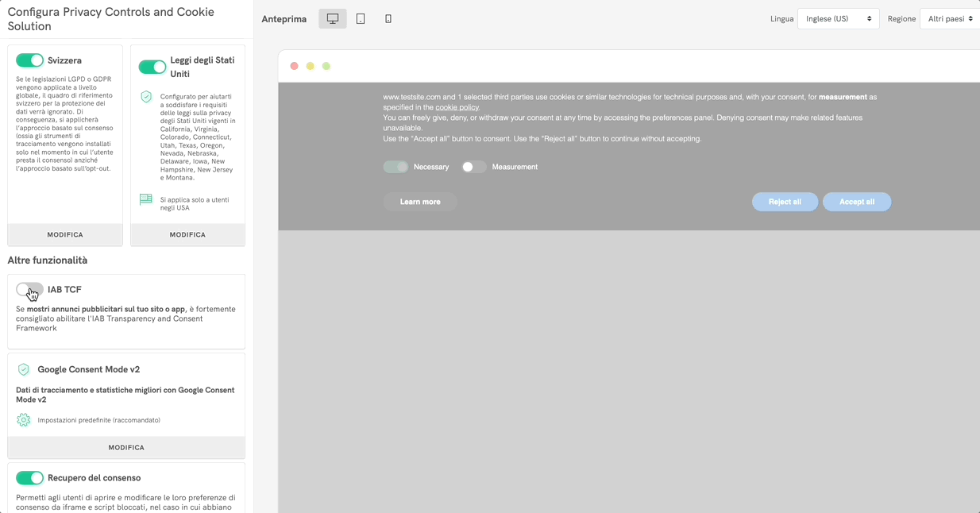980x513 pixels.
Task: Open the Regione dropdown showing Altri paesi
Action: pyautogui.click(x=950, y=19)
